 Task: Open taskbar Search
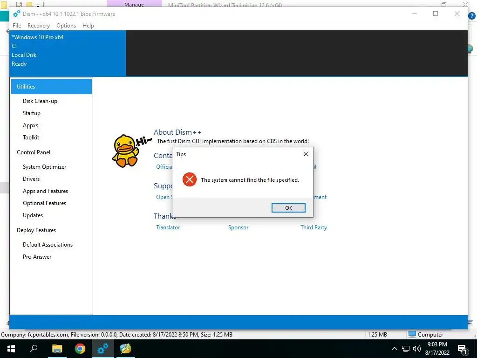click(x=34, y=349)
